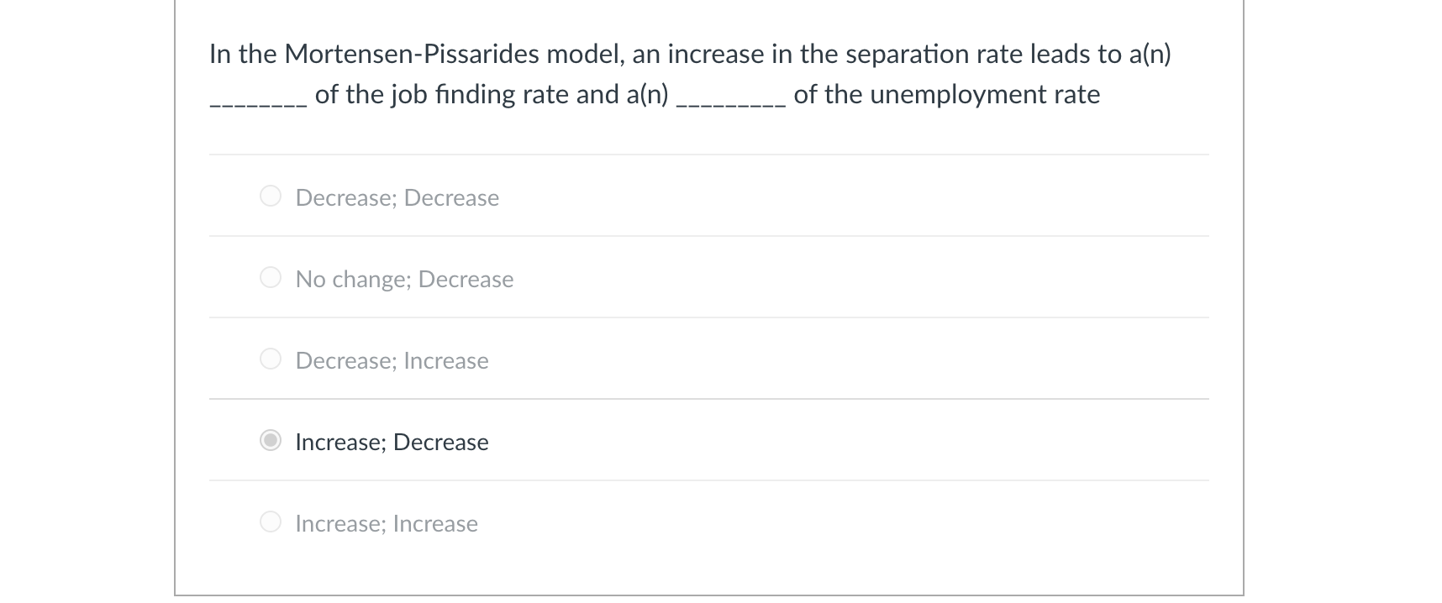The width and height of the screenshot is (1442, 603).
Task: Click the No change; Decrease answer text
Action: pyautogui.click(x=404, y=279)
